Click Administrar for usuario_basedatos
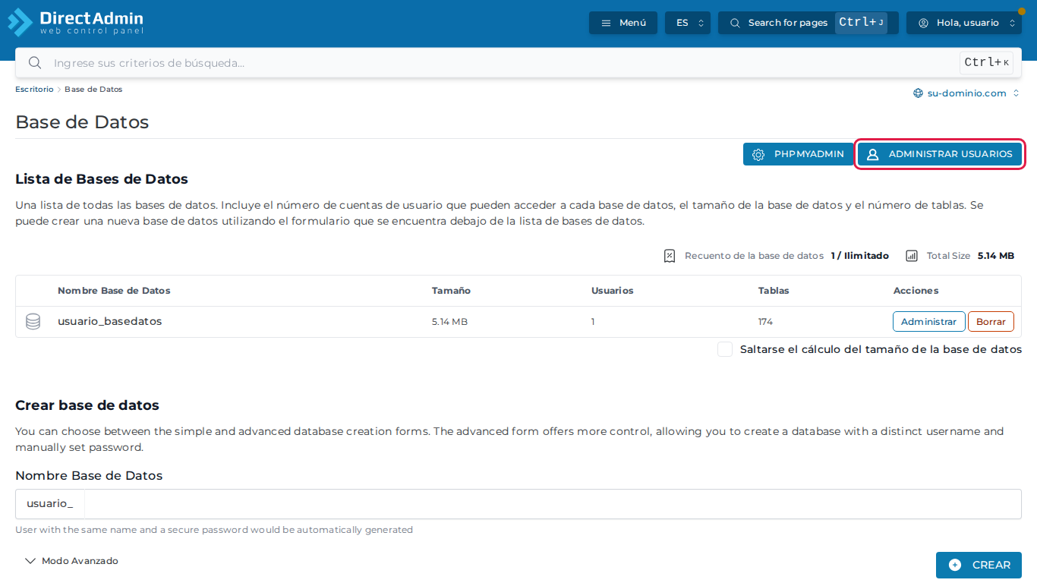 click(929, 322)
